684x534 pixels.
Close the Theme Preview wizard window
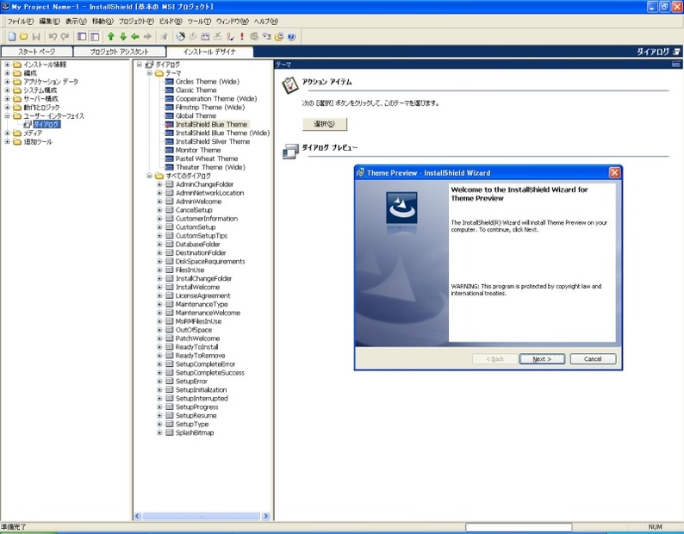(x=614, y=173)
